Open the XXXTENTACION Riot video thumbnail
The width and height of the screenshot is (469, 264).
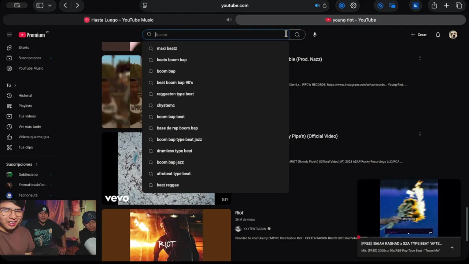[x=166, y=235]
